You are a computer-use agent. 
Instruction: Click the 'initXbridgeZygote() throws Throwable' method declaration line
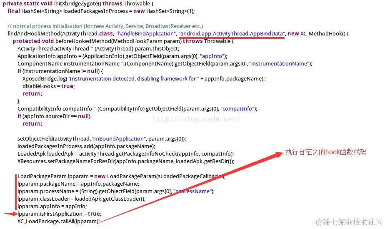point(78,4)
